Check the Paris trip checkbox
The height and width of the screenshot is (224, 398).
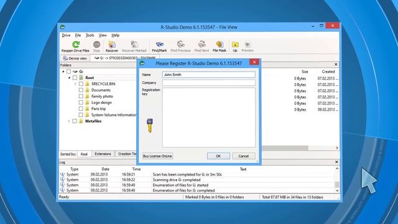[81, 109]
